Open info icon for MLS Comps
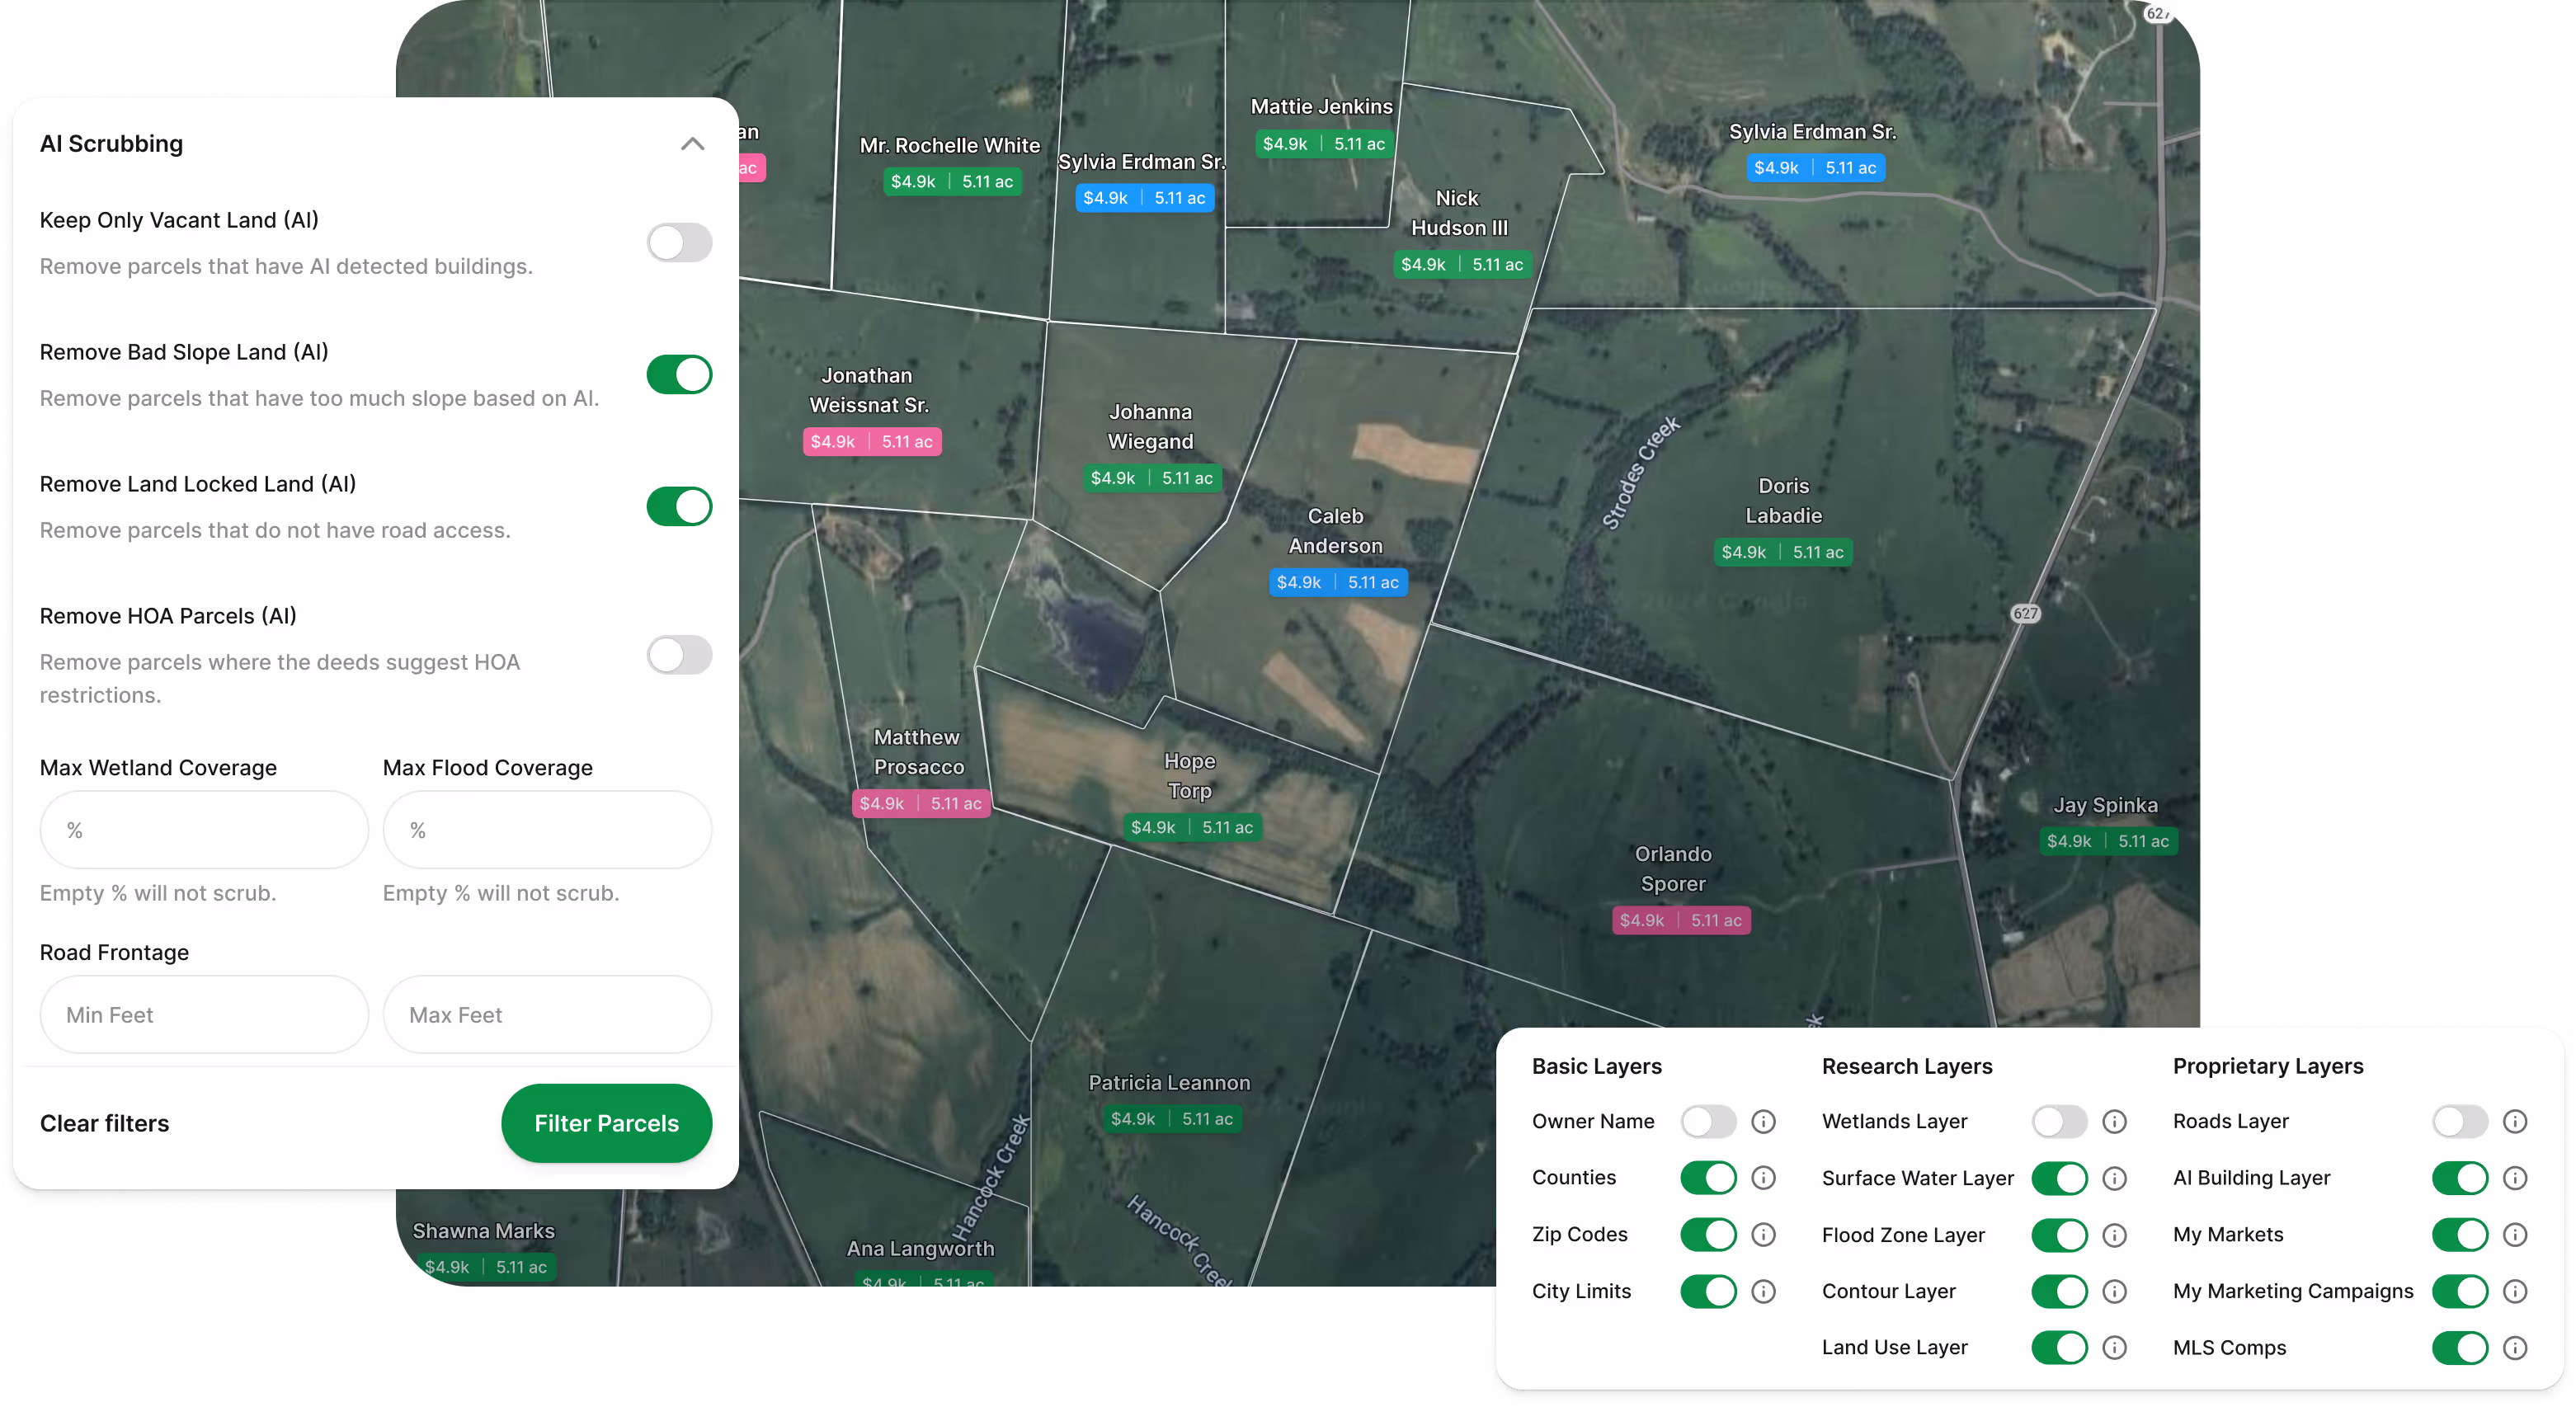The image size is (2576, 1407). coord(2515,1348)
